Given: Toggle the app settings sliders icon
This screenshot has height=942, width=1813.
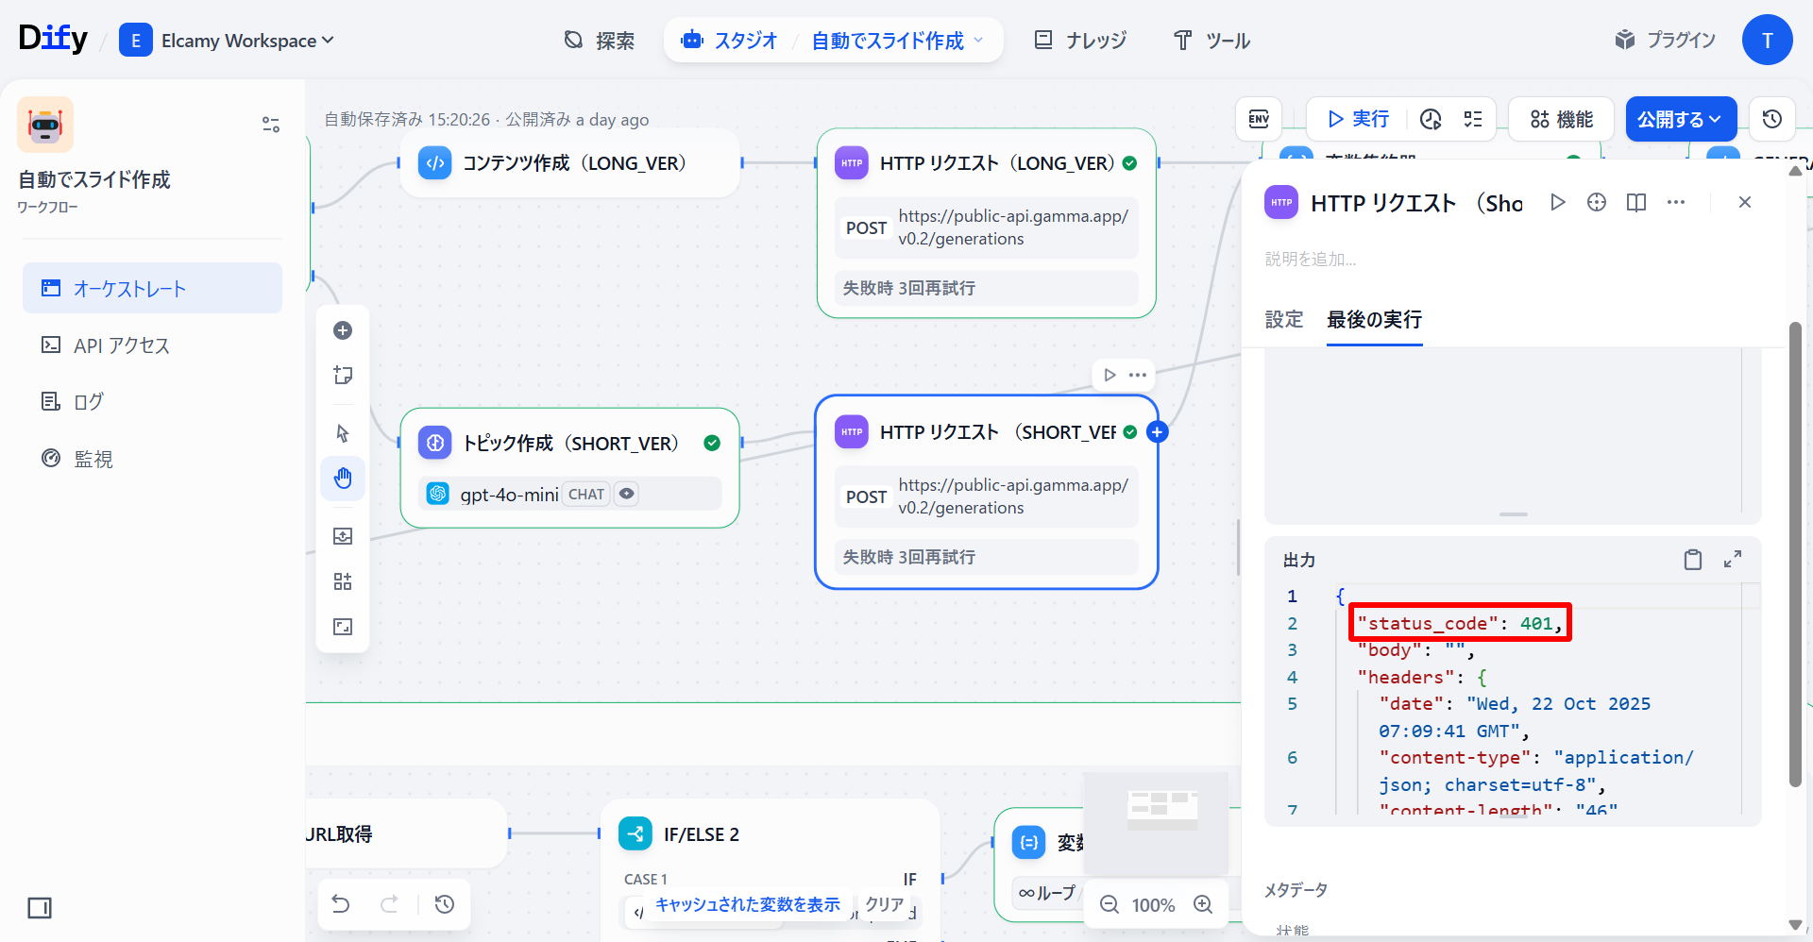Looking at the screenshot, I should coord(271,125).
